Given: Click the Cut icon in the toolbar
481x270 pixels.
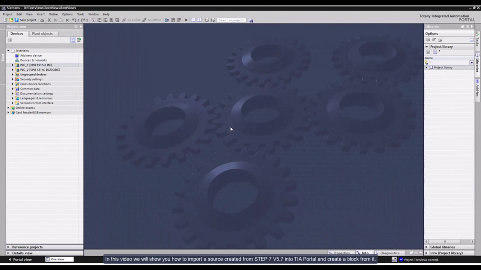Looking at the screenshot, I should point(49,20).
